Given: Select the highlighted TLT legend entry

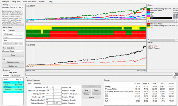Looking at the screenshot, I should [x=161, y=18].
